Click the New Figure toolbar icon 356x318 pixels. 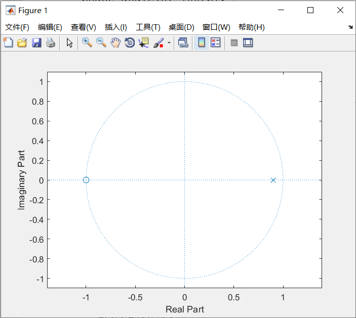(8, 42)
